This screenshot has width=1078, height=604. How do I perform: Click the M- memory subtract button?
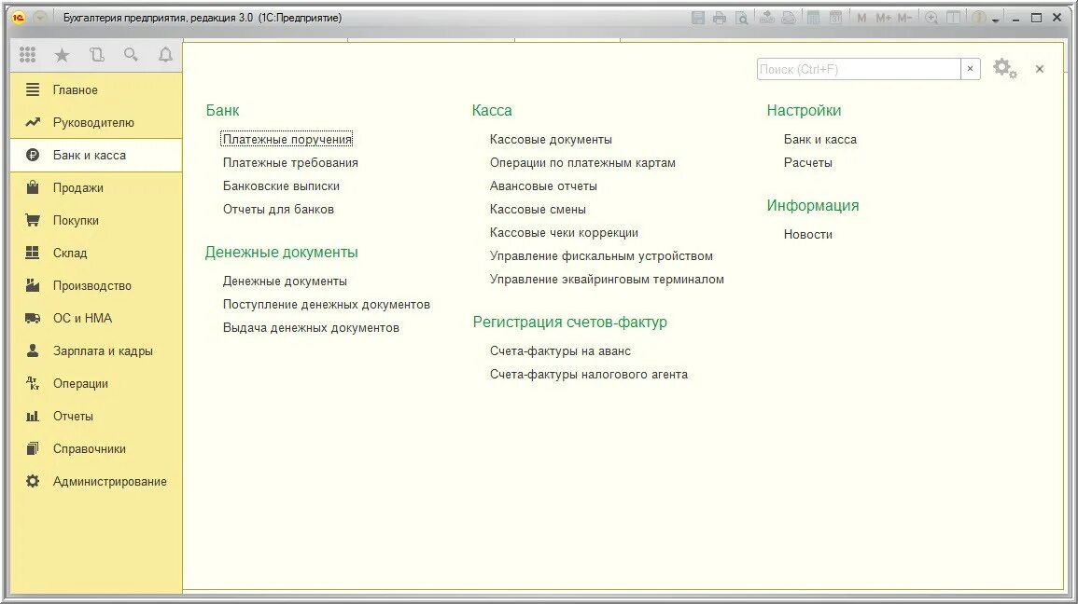[904, 18]
